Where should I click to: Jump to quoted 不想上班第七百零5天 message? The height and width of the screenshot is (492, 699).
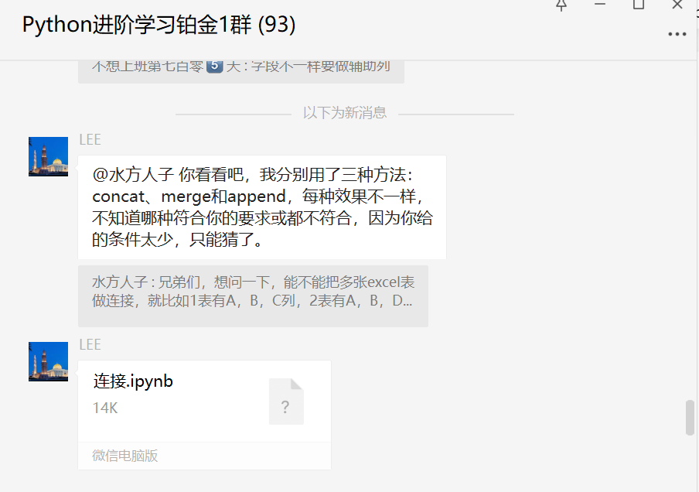241,70
